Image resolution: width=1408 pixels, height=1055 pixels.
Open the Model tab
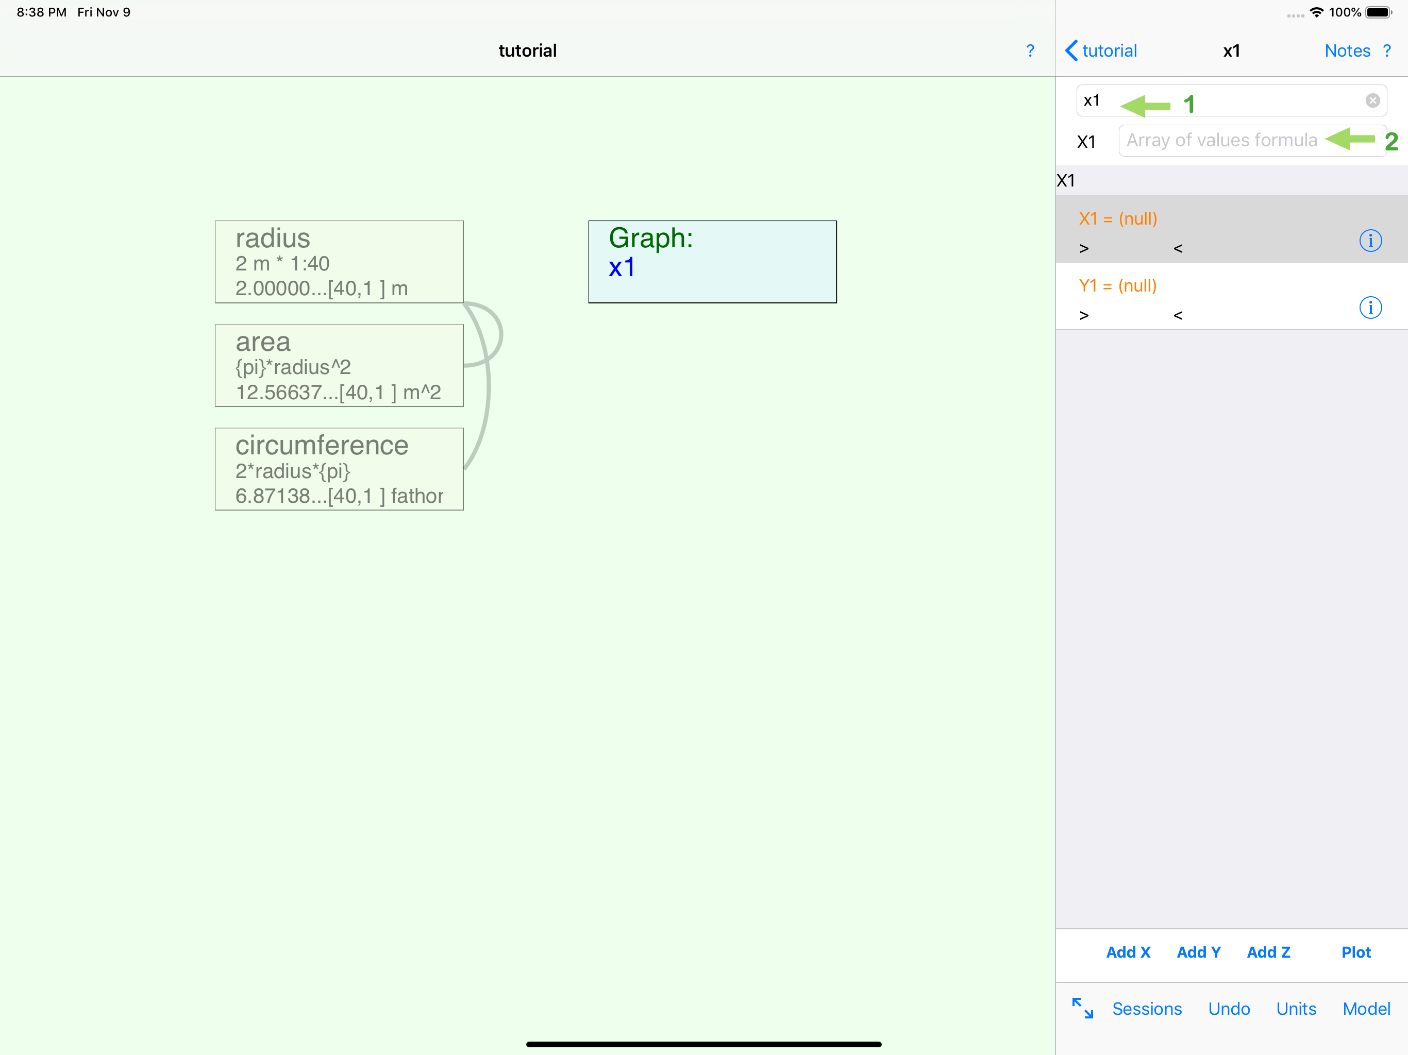1366,1009
